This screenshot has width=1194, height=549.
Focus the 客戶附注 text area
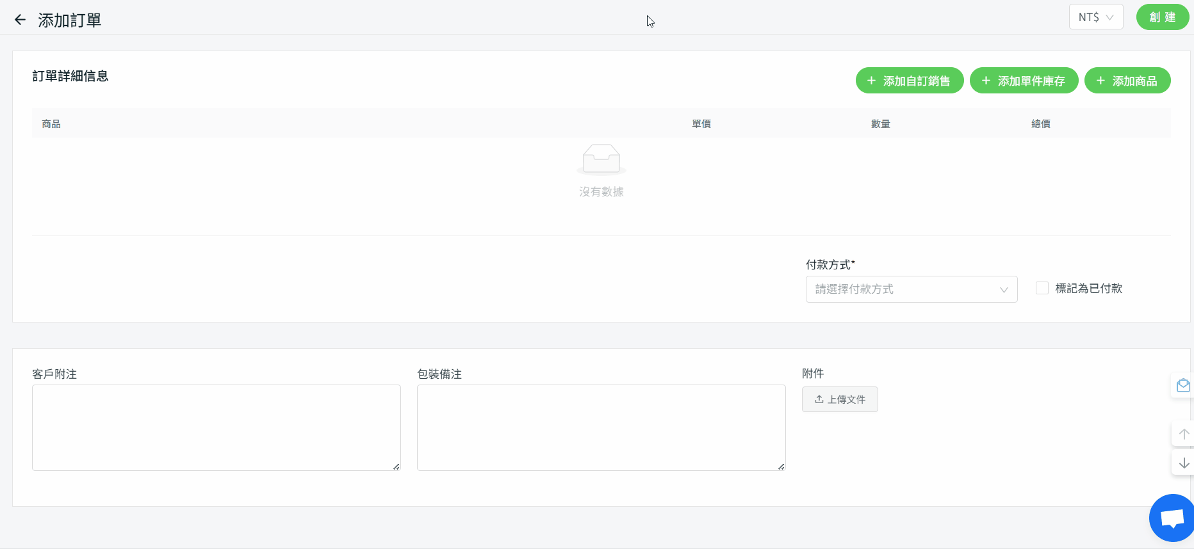tap(217, 427)
